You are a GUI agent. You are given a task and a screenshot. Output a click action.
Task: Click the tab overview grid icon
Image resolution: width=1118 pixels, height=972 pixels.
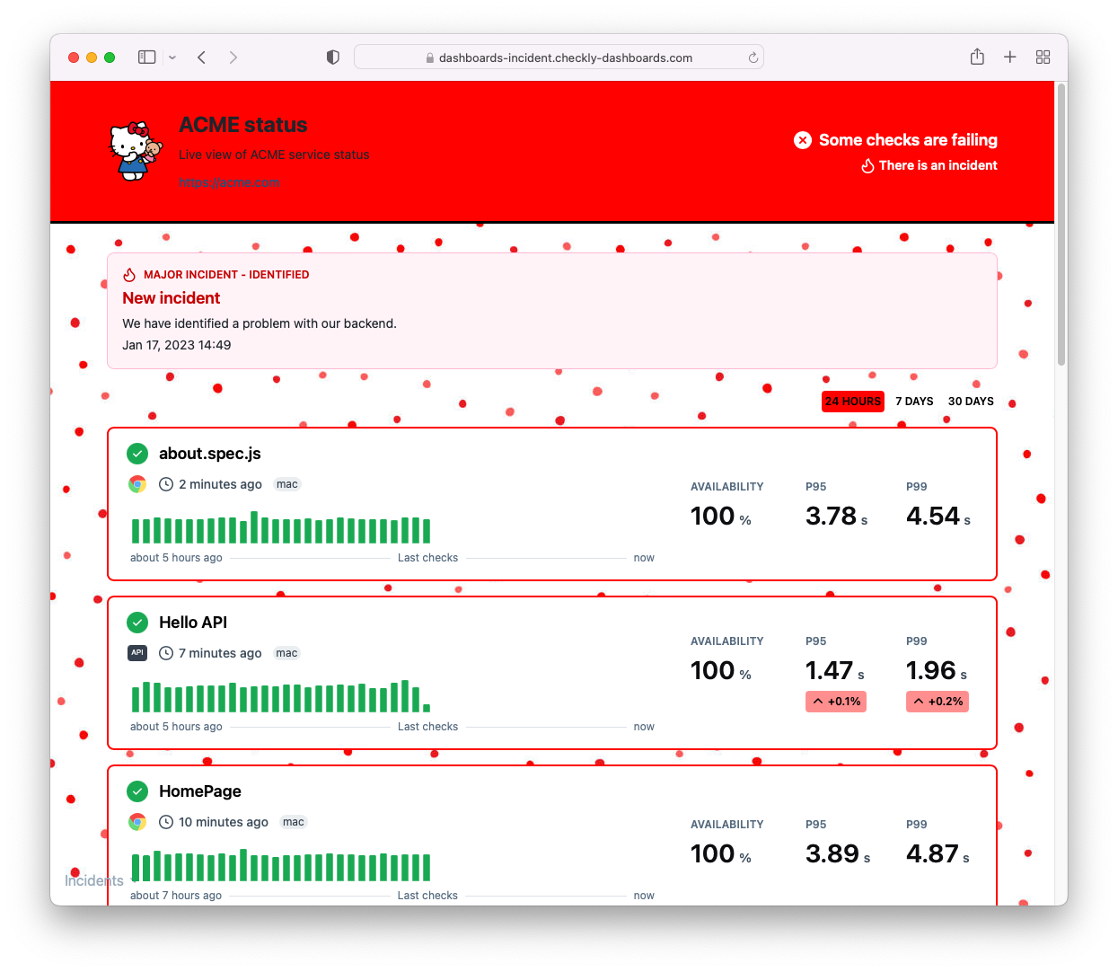click(x=1043, y=57)
